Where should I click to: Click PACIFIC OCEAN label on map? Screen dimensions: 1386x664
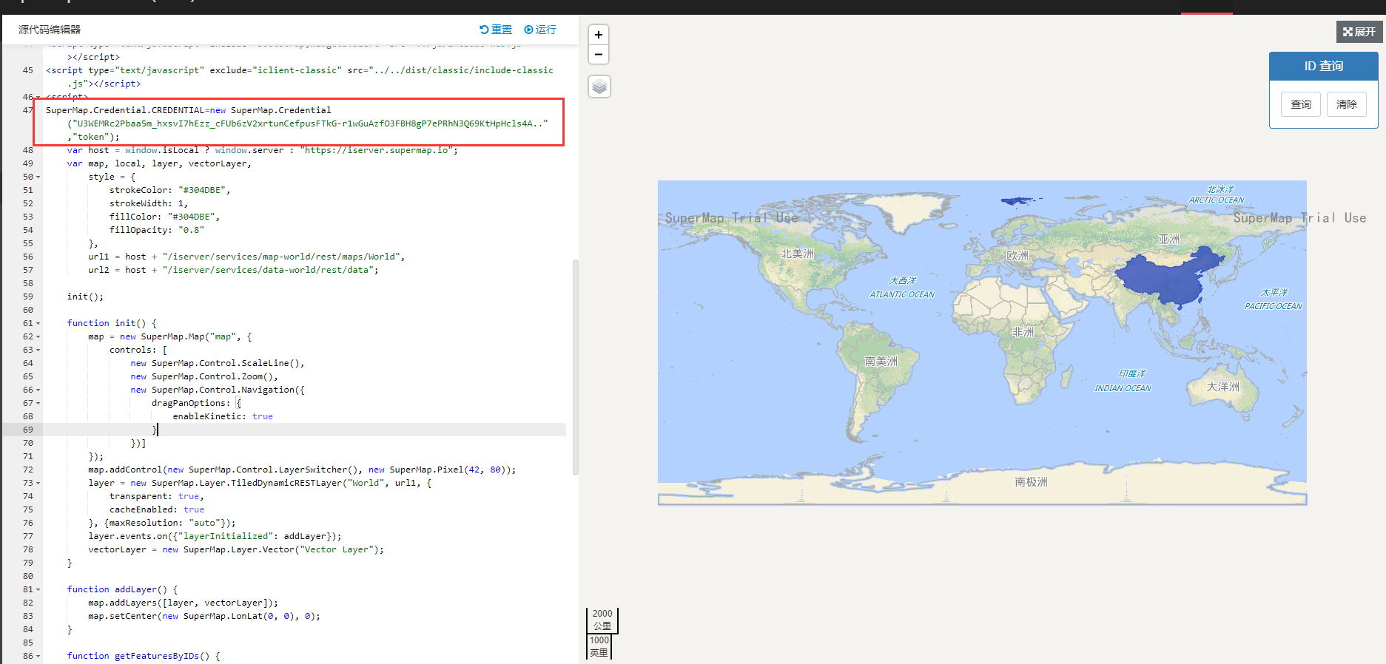click(1273, 306)
